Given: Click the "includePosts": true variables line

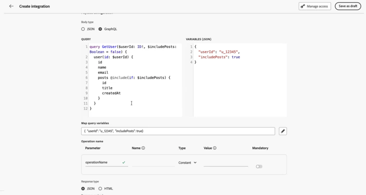Looking at the screenshot, I should pyautogui.click(x=219, y=57).
